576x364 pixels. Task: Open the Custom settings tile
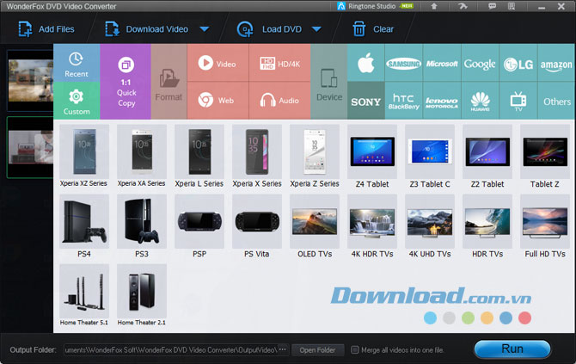pyautogui.click(x=77, y=101)
